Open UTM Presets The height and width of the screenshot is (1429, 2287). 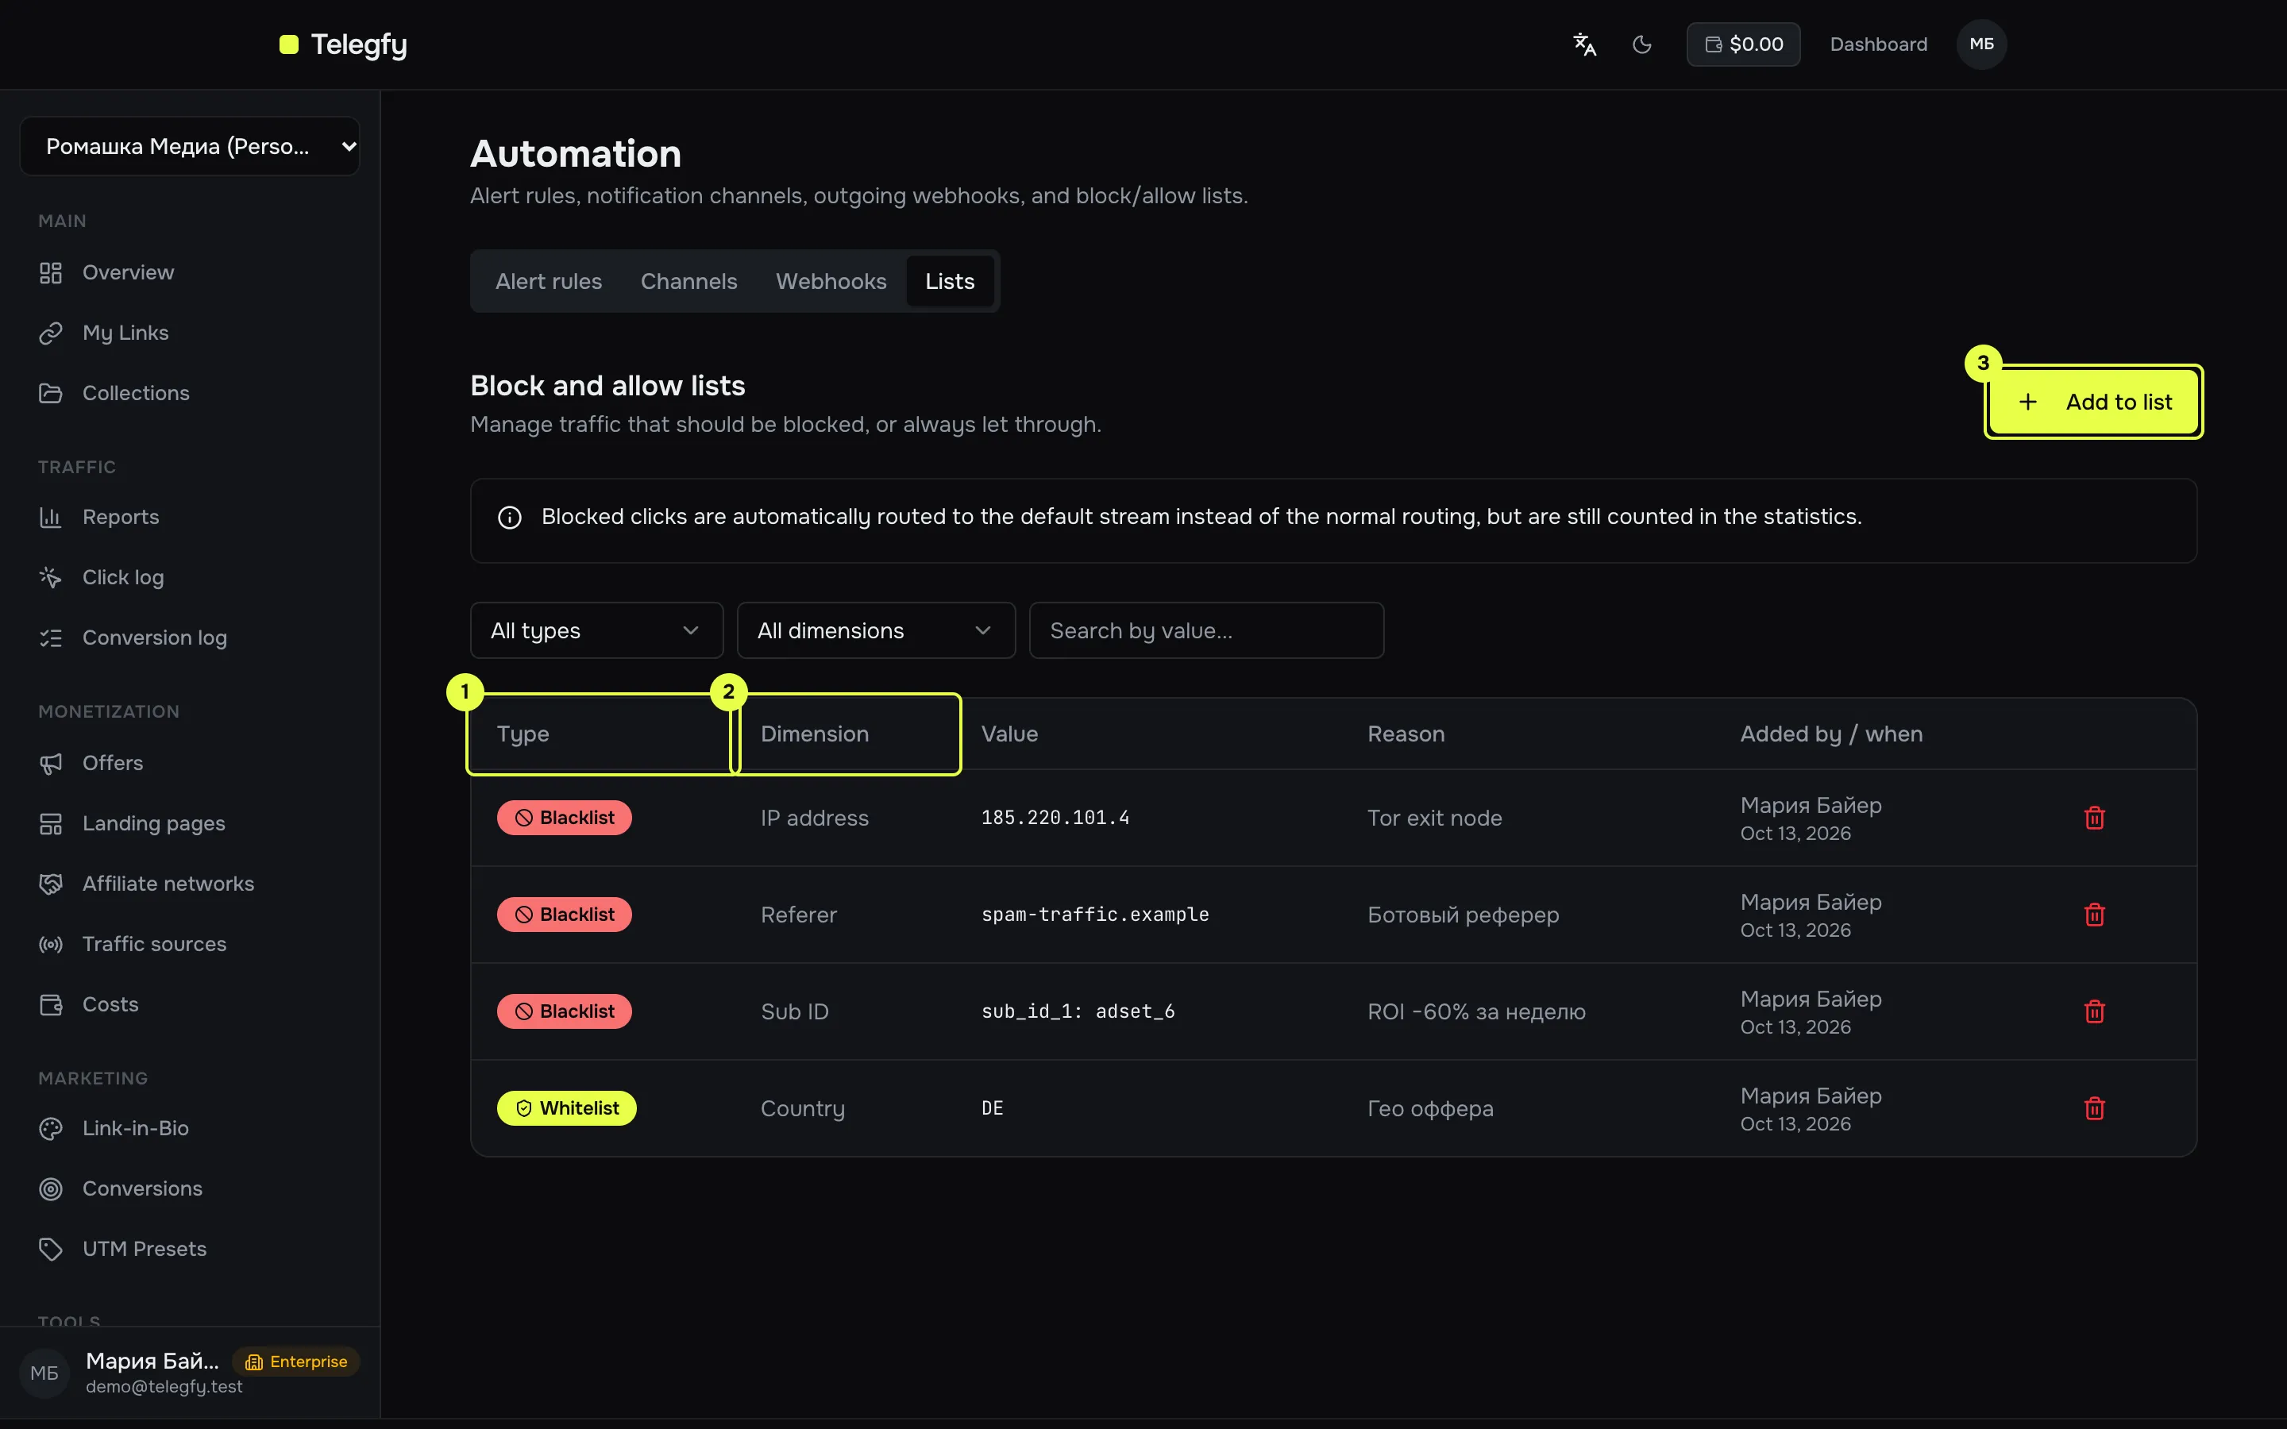pos(190,1250)
